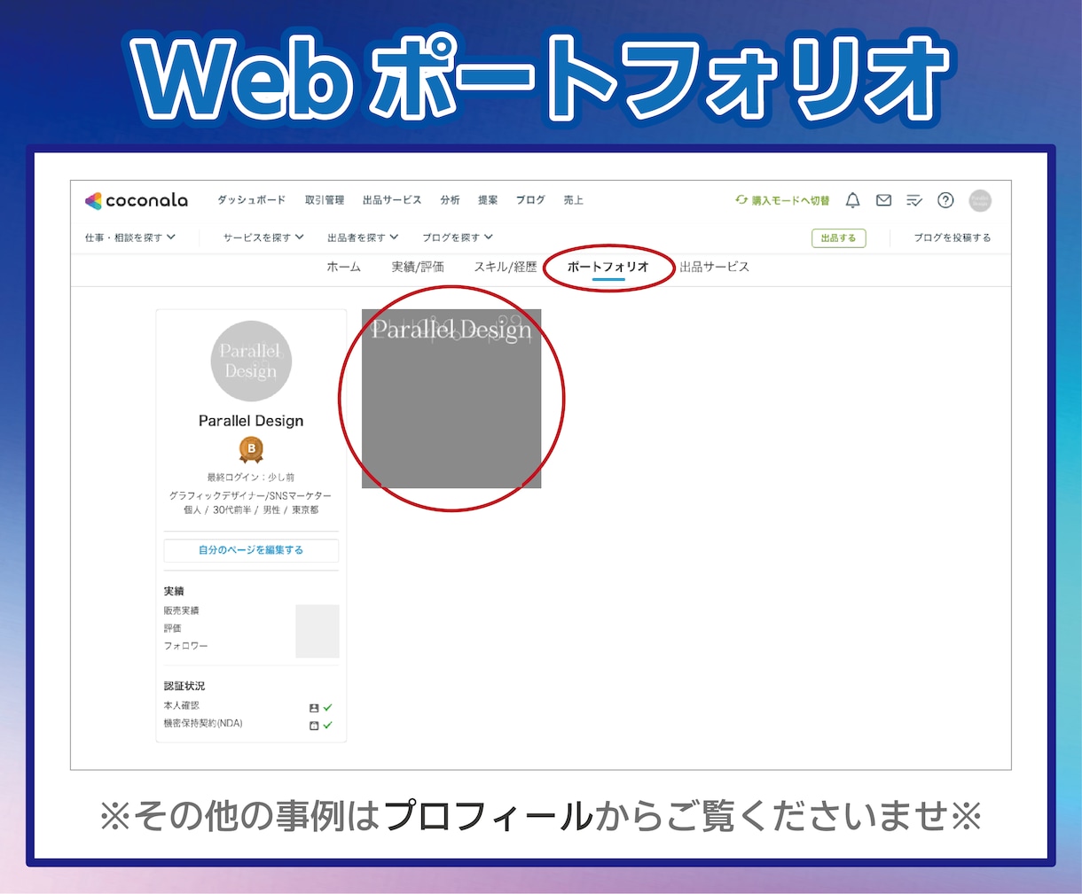The width and height of the screenshot is (1082, 894).
Task: Switch to the ホーム profile tab
Action: pyautogui.click(x=344, y=267)
